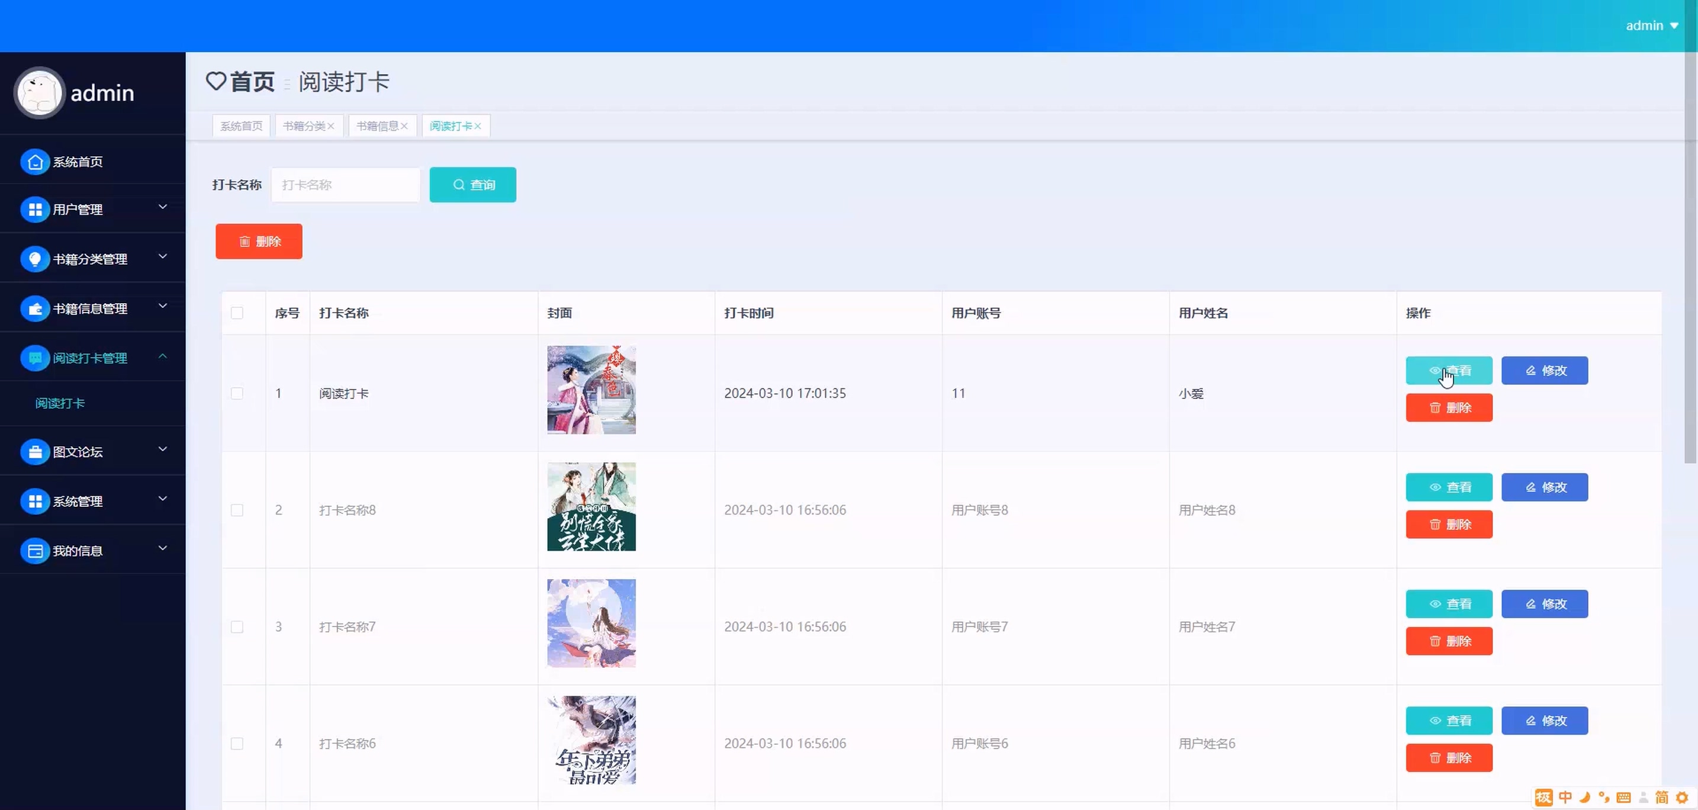Expand the 系统管理 menu chevron
This screenshot has height=810, width=1698.
click(x=162, y=499)
